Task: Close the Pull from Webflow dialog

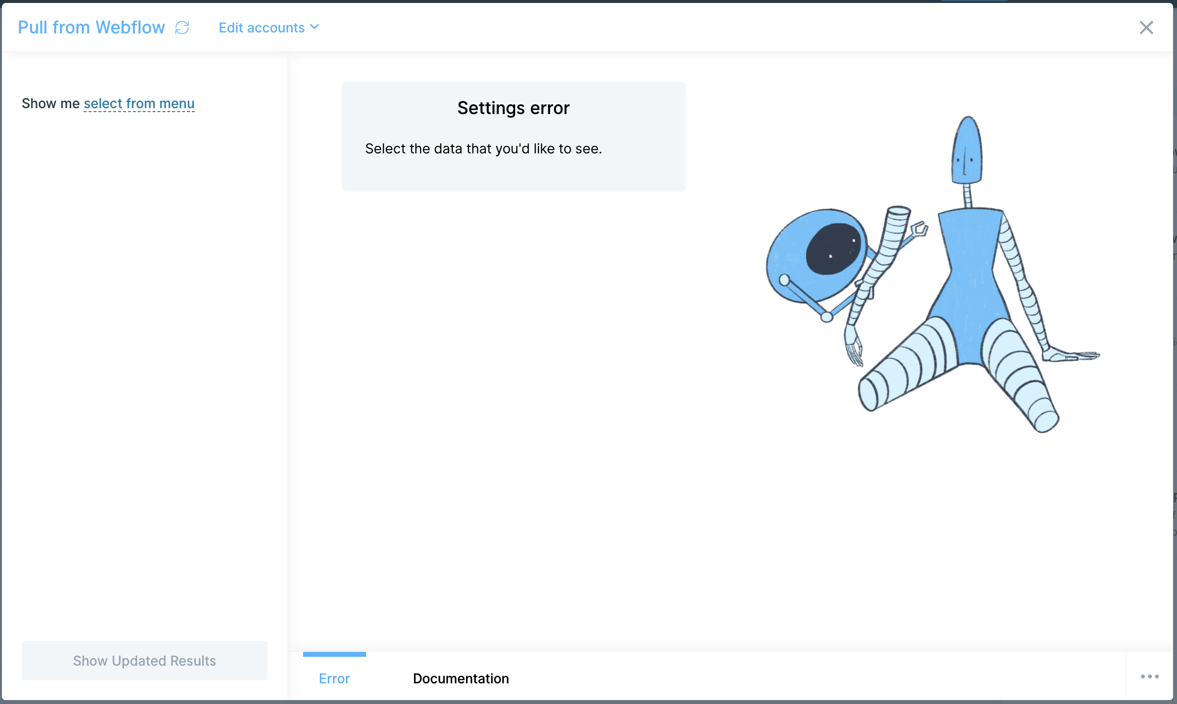Action: pyautogui.click(x=1146, y=28)
